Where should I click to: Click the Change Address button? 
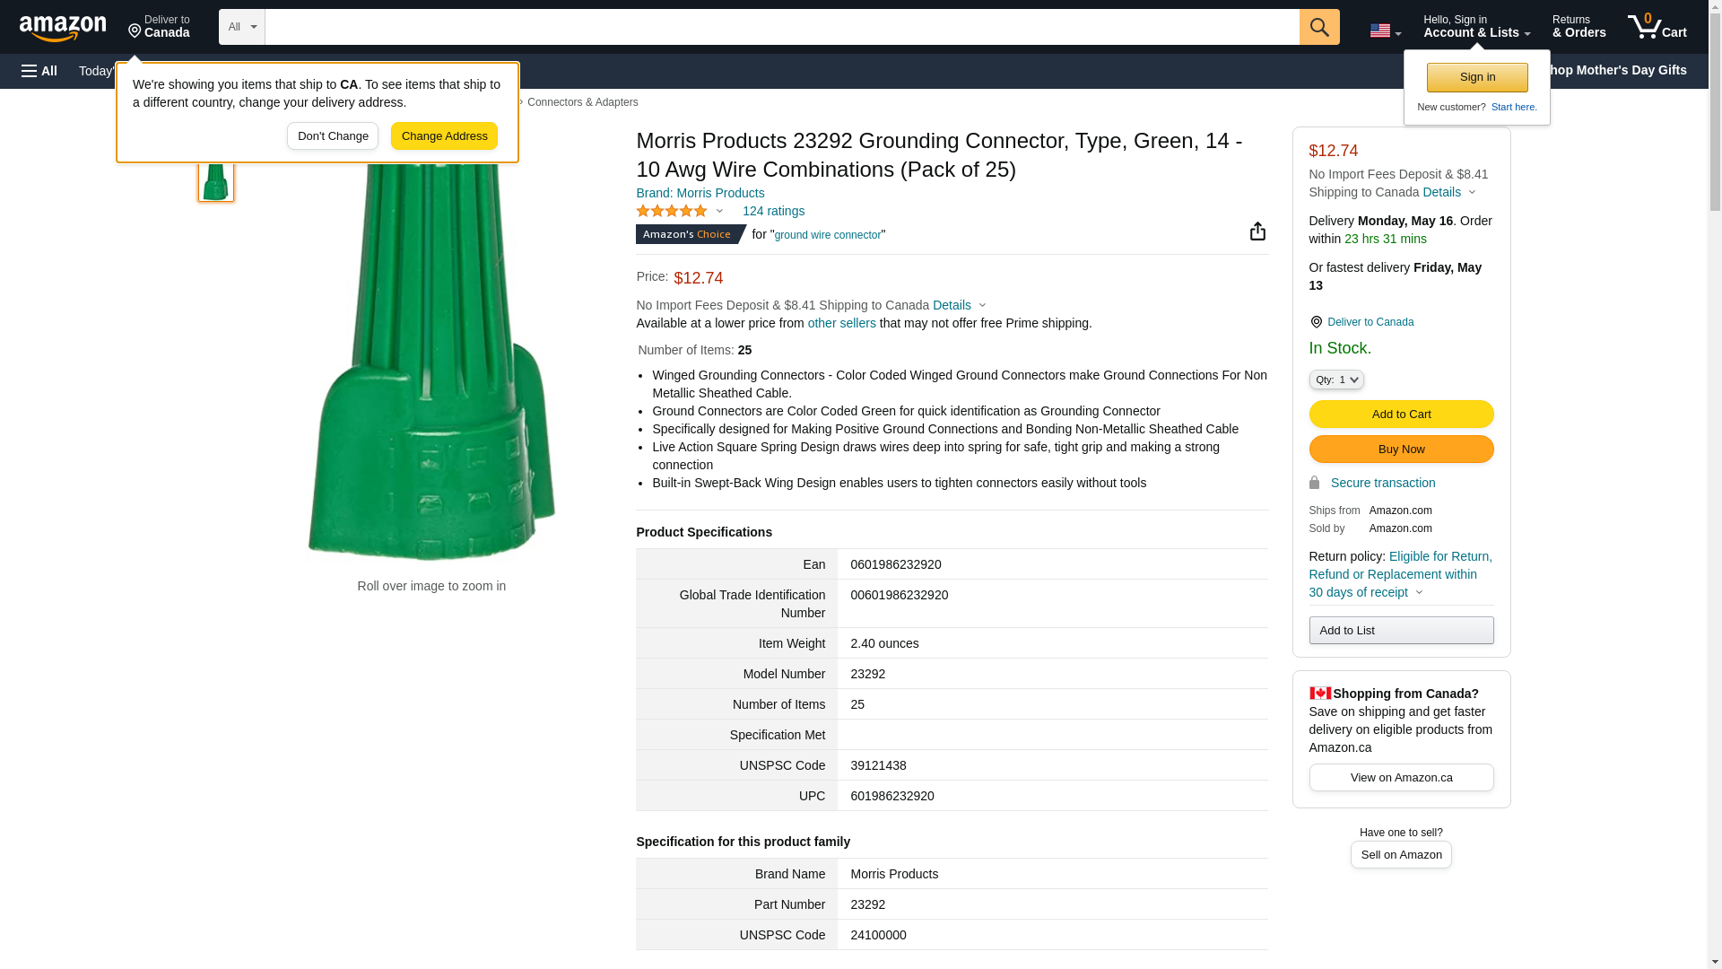(x=444, y=136)
